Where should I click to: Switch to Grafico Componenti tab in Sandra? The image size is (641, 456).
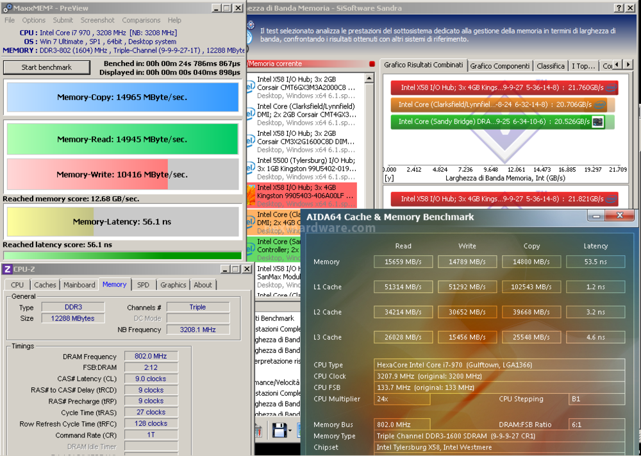pyautogui.click(x=499, y=66)
